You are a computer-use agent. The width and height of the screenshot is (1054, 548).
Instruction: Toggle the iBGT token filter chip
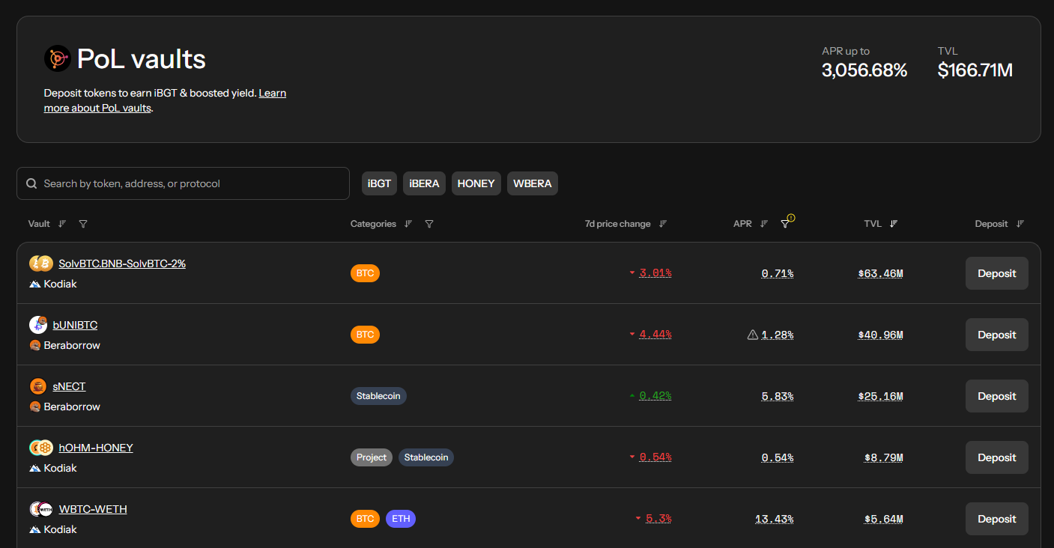(379, 183)
